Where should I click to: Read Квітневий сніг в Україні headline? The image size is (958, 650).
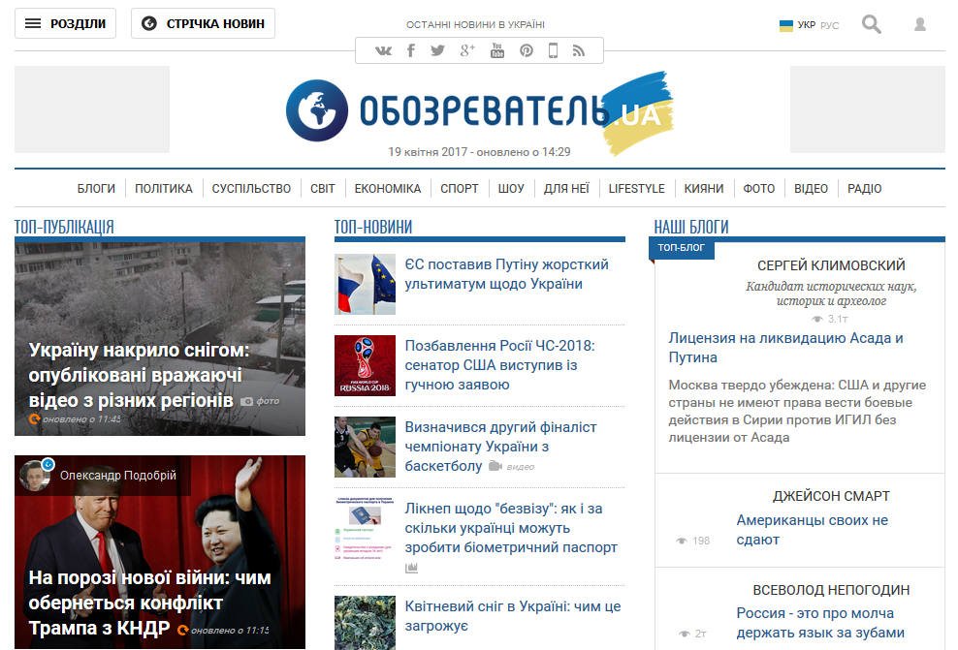513,616
